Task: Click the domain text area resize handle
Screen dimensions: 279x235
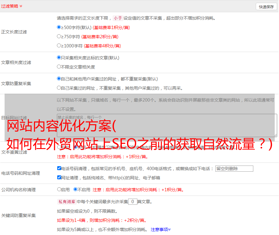Action: (x=275, y=135)
